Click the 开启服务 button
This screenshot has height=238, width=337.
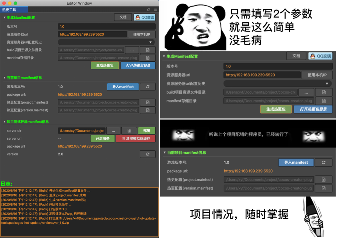103,138
